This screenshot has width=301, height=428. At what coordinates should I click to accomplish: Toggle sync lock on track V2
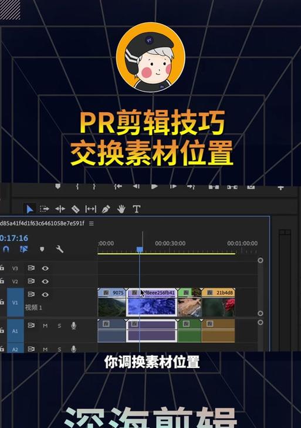point(31,281)
